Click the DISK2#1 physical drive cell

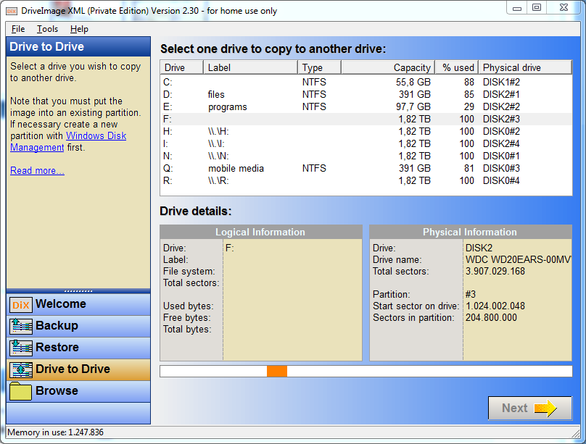tap(501, 94)
